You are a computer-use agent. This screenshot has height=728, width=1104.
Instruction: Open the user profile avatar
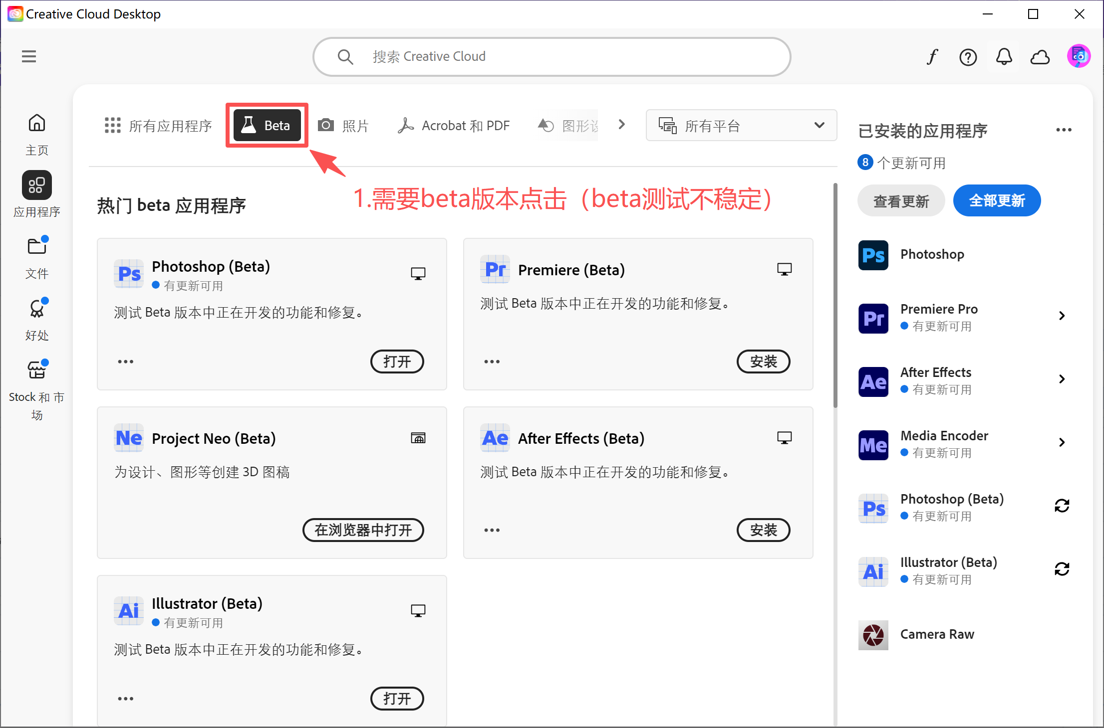1078,56
